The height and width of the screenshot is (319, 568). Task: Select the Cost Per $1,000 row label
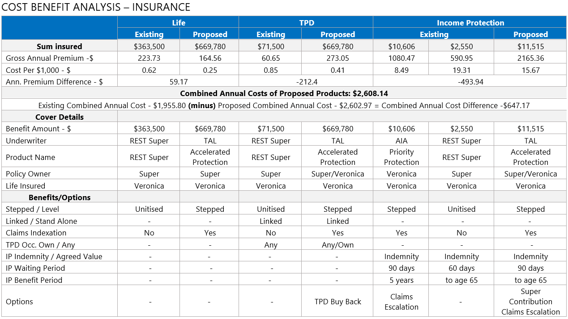38,70
